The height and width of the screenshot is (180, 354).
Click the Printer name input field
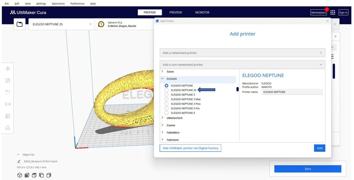coord(292,92)
